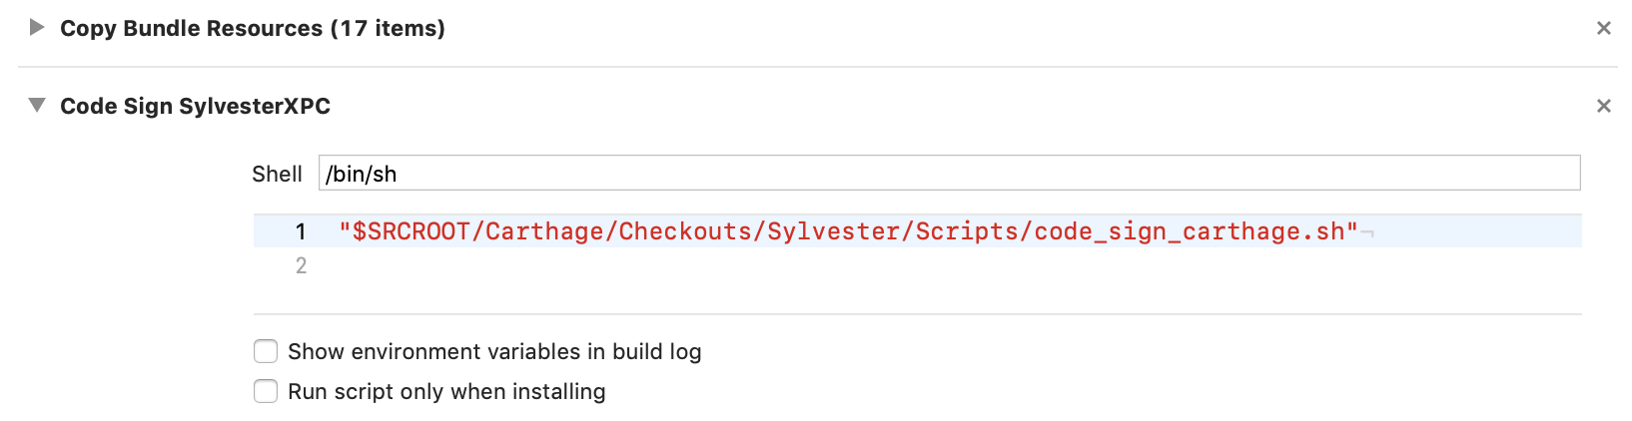Click code_sign_carthage.sh in the script
The image size is (1632, 421).
coord(1190,231)
